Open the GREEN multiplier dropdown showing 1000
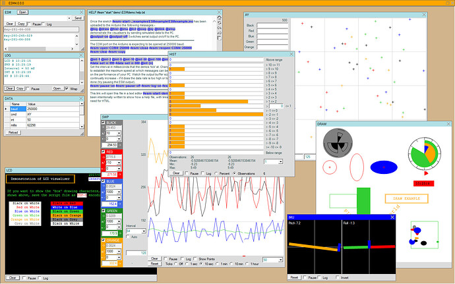Image resolution: width=455 pixels, height=284 pixels. 119,221
